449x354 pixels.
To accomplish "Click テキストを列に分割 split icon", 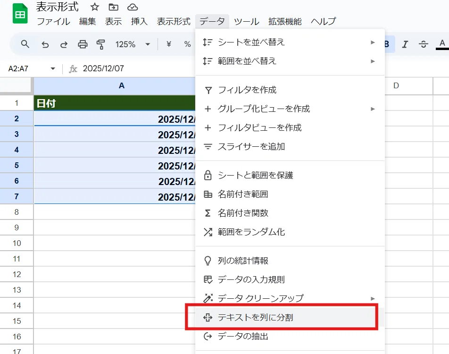I will tap(208, 318).
